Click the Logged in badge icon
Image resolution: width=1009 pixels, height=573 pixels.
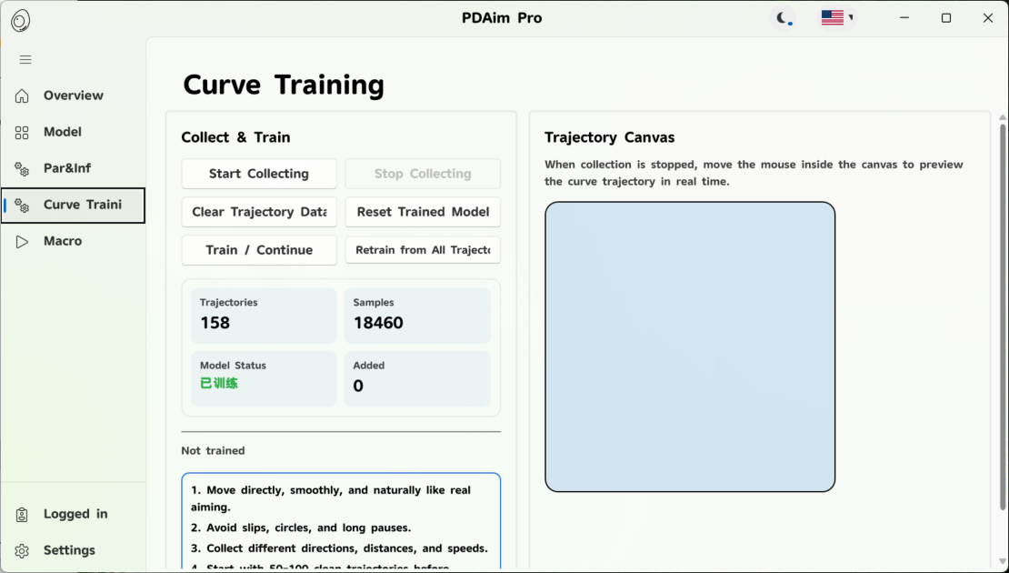[x=22, y=515]
